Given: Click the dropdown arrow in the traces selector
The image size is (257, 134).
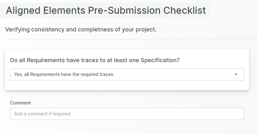Looking at the screenshot, I should pos(236,74).
